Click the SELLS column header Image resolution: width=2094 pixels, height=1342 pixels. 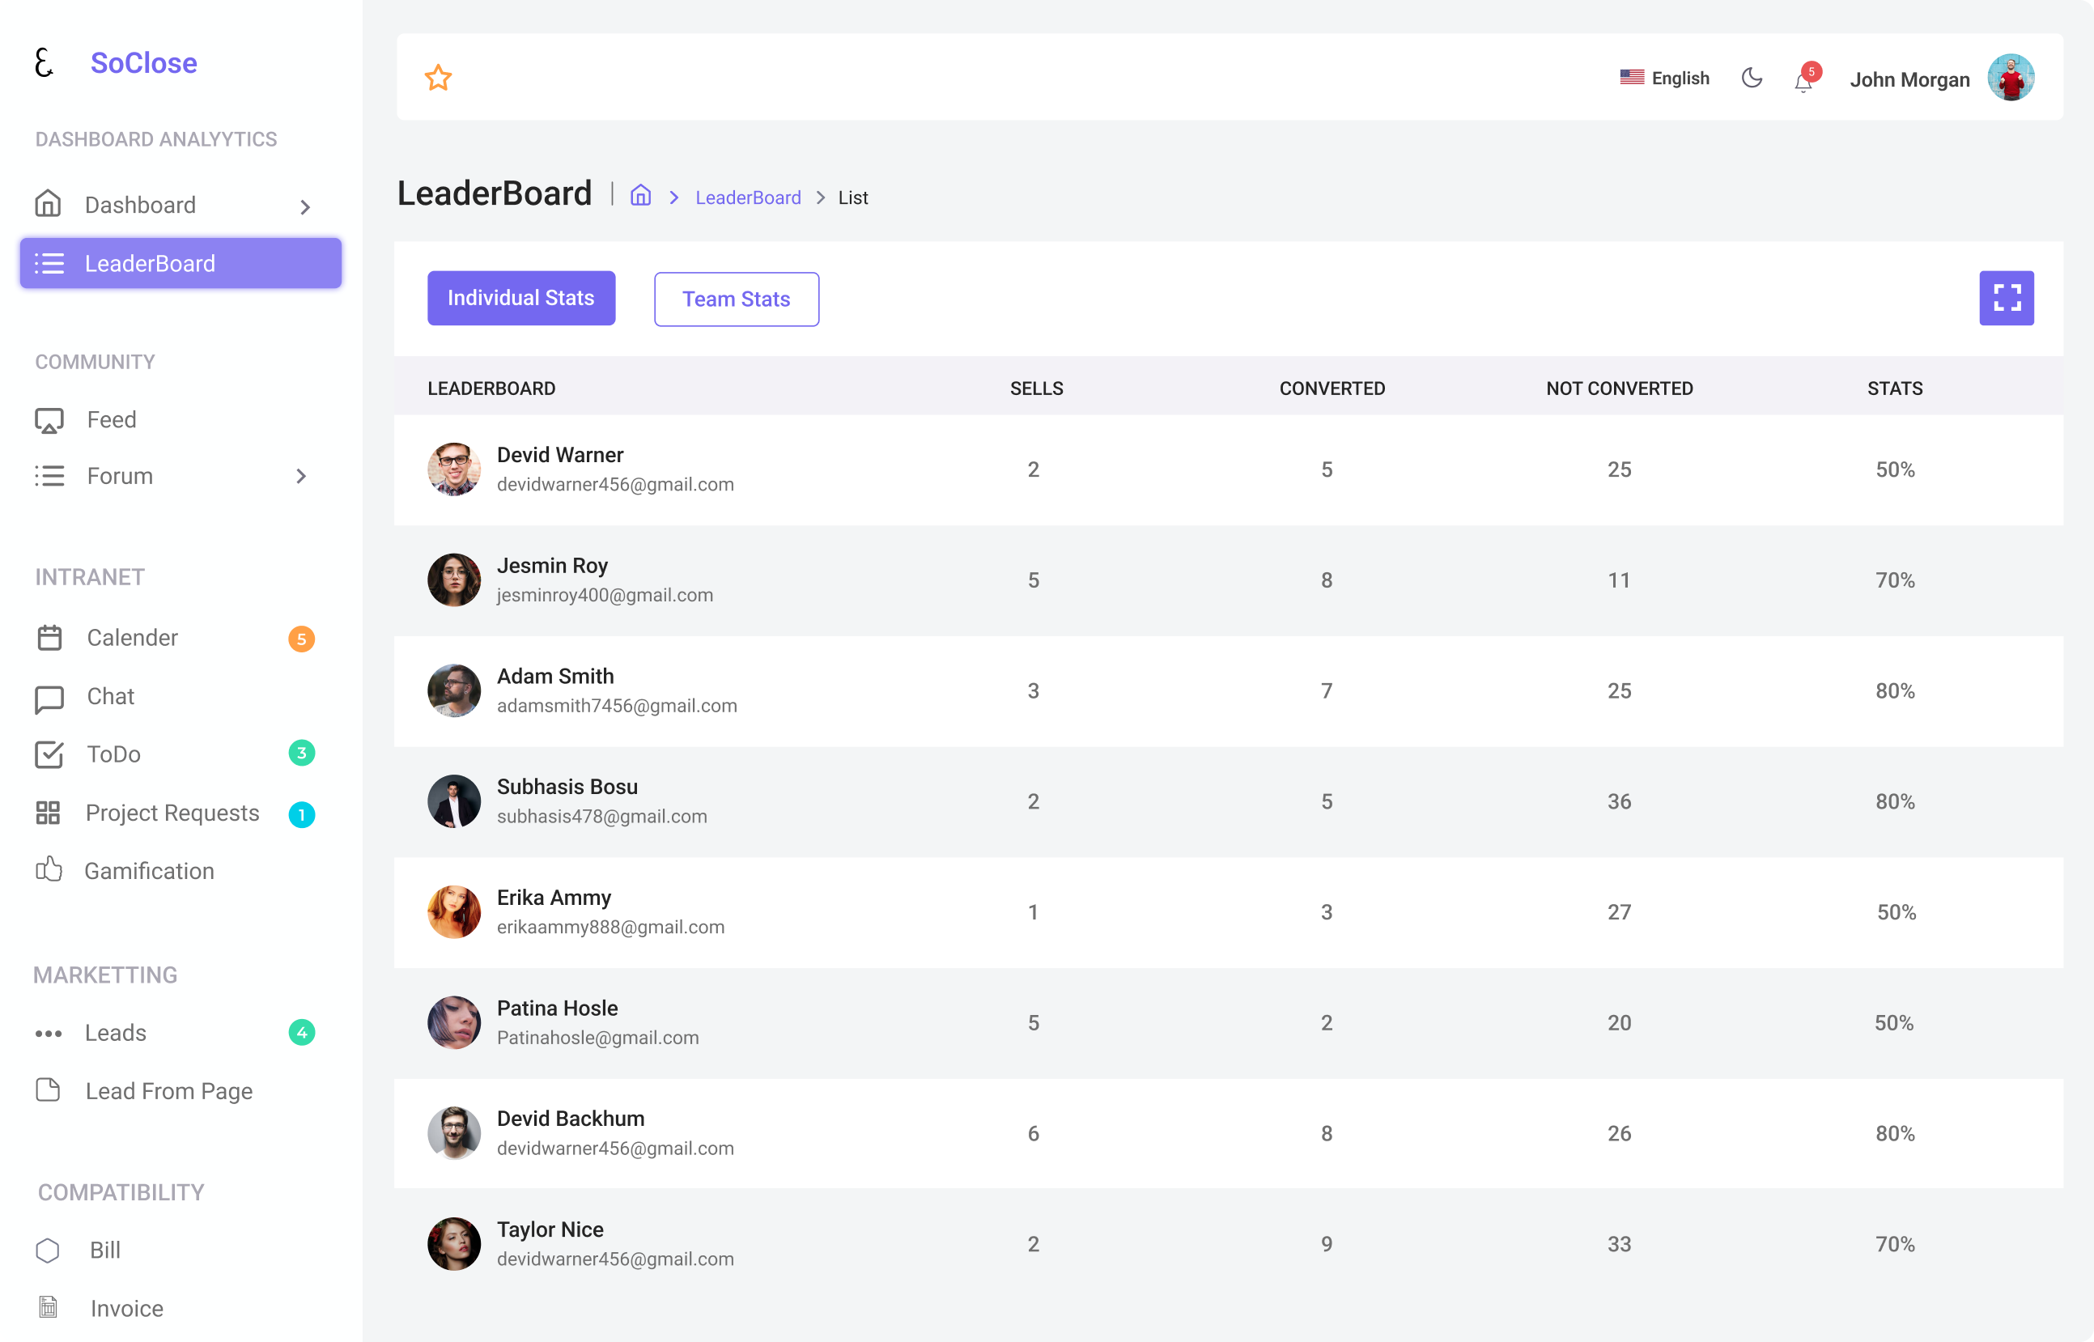click(1036, 389)
